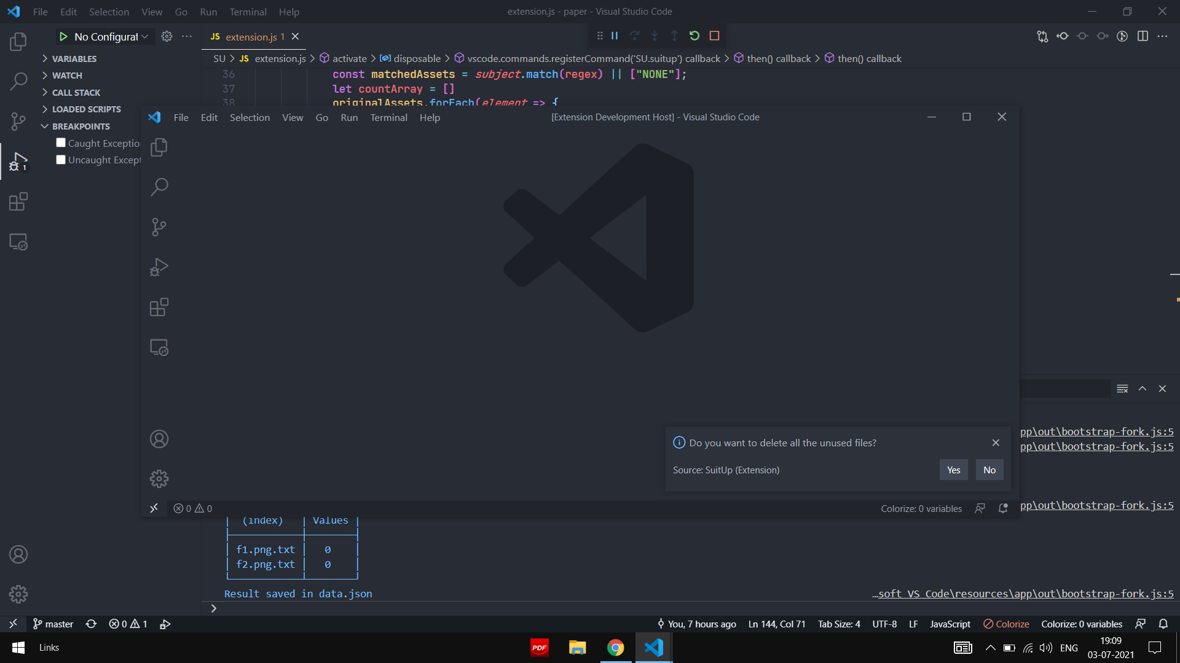
Task: Open File menu in main window
Action: [40, 12]
